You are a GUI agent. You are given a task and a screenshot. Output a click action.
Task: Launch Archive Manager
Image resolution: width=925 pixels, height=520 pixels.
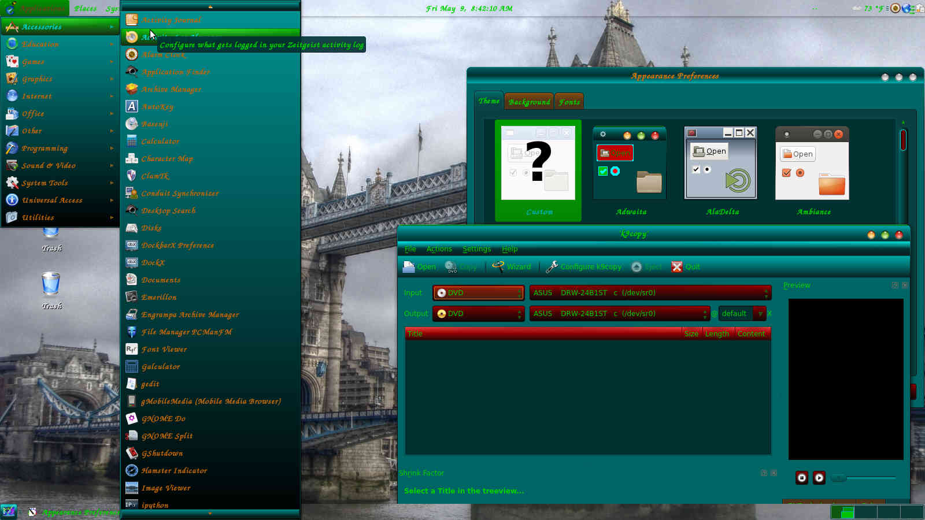tap(210, 89)
